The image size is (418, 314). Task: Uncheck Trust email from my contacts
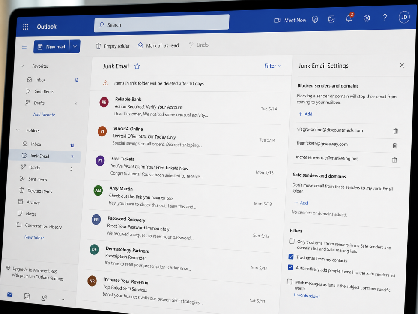coord(291,257)
